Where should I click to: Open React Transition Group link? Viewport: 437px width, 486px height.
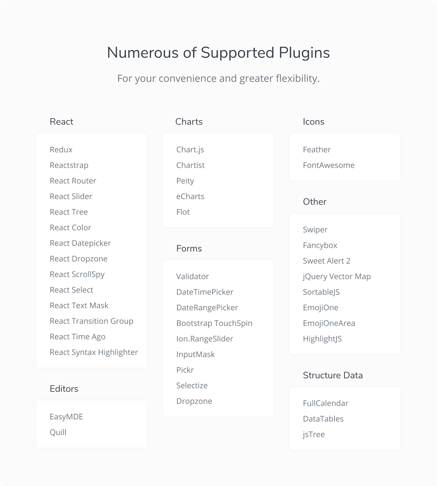pos(92,321)
